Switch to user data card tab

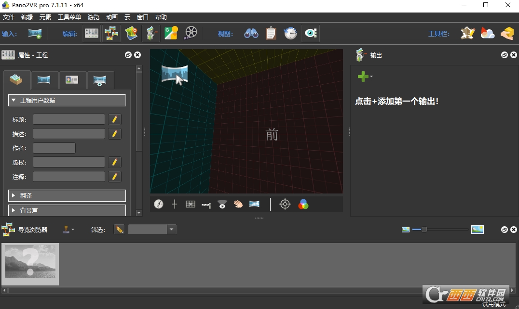point(72,80)
